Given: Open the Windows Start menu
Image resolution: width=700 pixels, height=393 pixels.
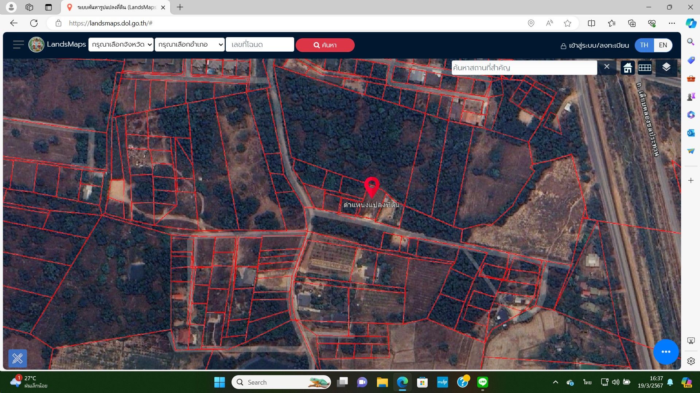Looking at the screenshot, I should [x=219, y=382].
